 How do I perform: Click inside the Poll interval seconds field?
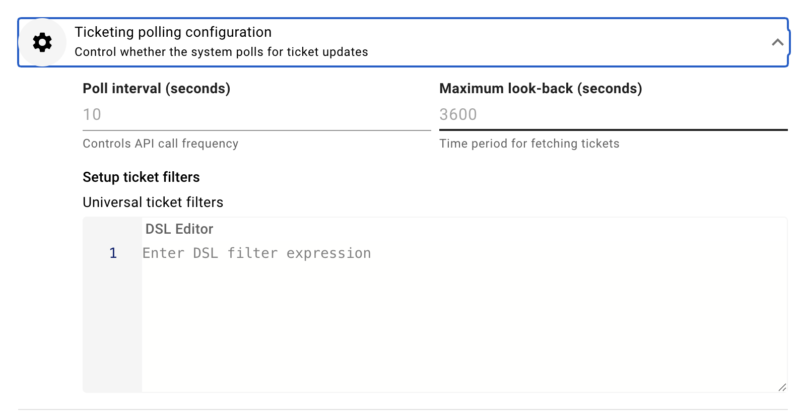(252, 115)
